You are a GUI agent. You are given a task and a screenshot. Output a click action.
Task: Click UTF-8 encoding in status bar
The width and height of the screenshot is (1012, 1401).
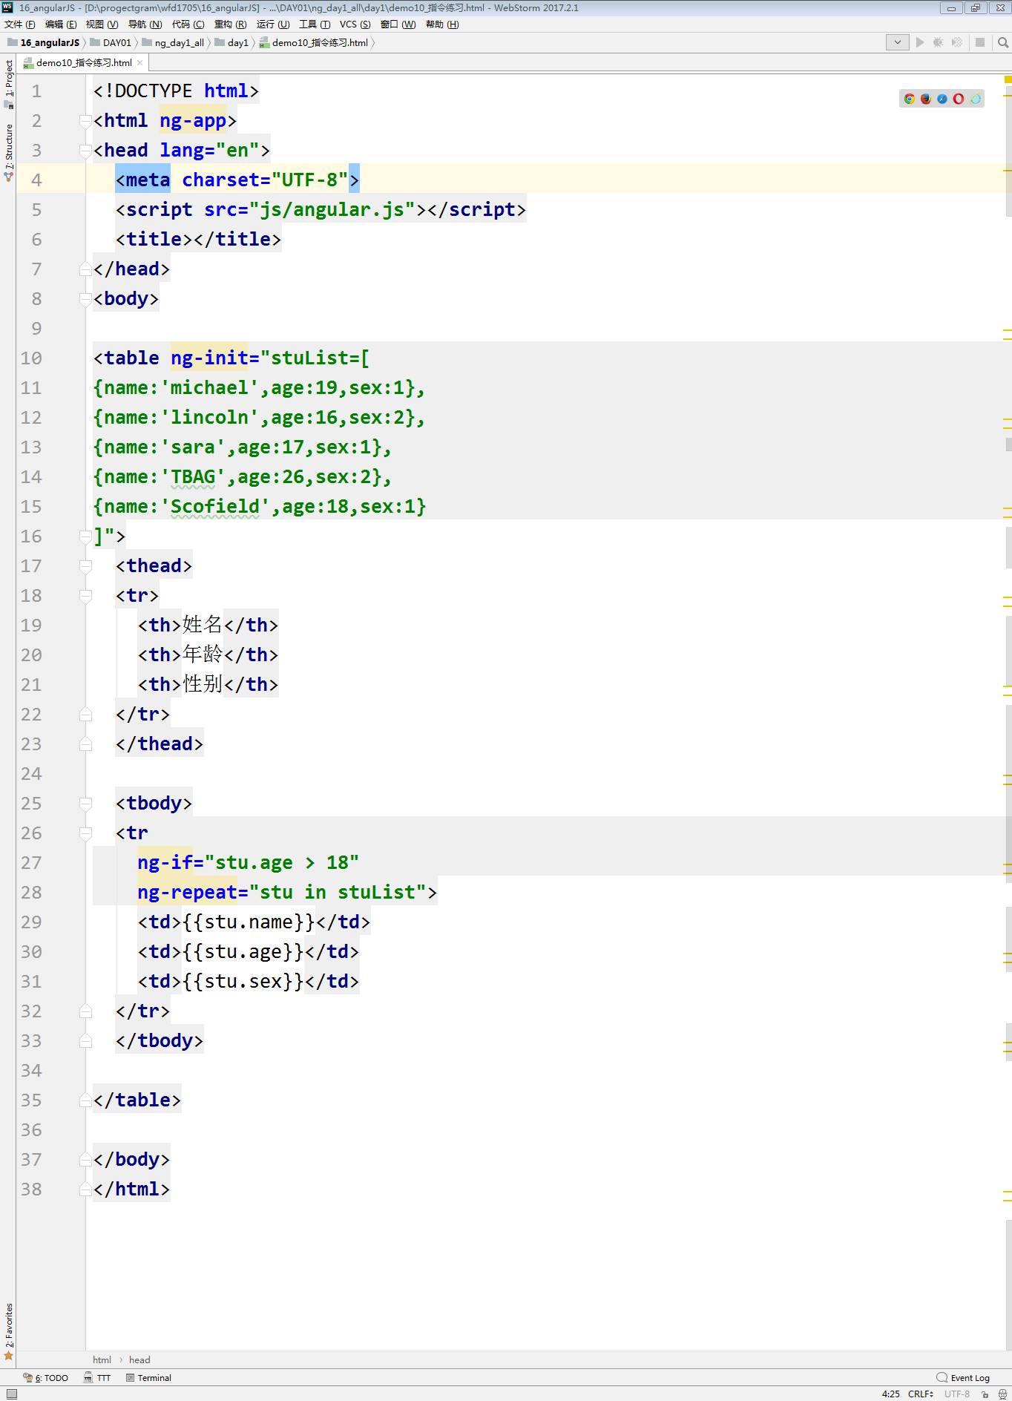[957, 1394]
